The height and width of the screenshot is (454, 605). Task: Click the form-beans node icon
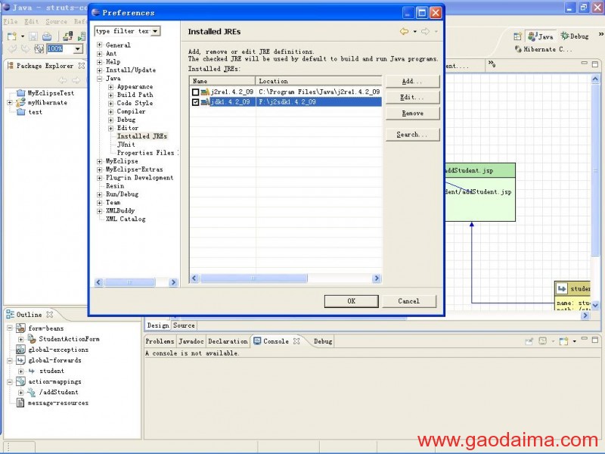pyautogui.click(x=20, y=328)
